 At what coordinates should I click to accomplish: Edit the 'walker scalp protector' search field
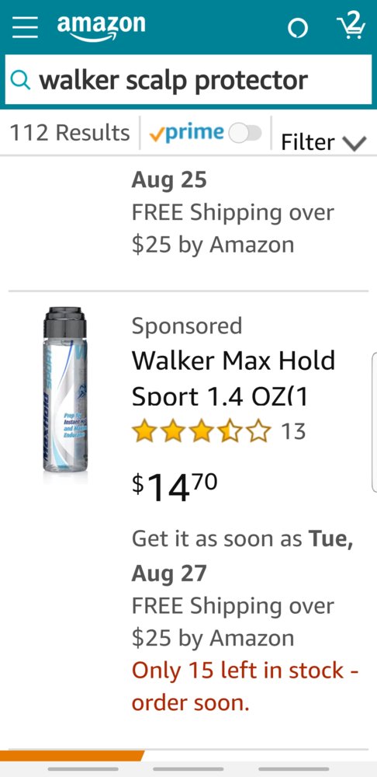(188, 79)
